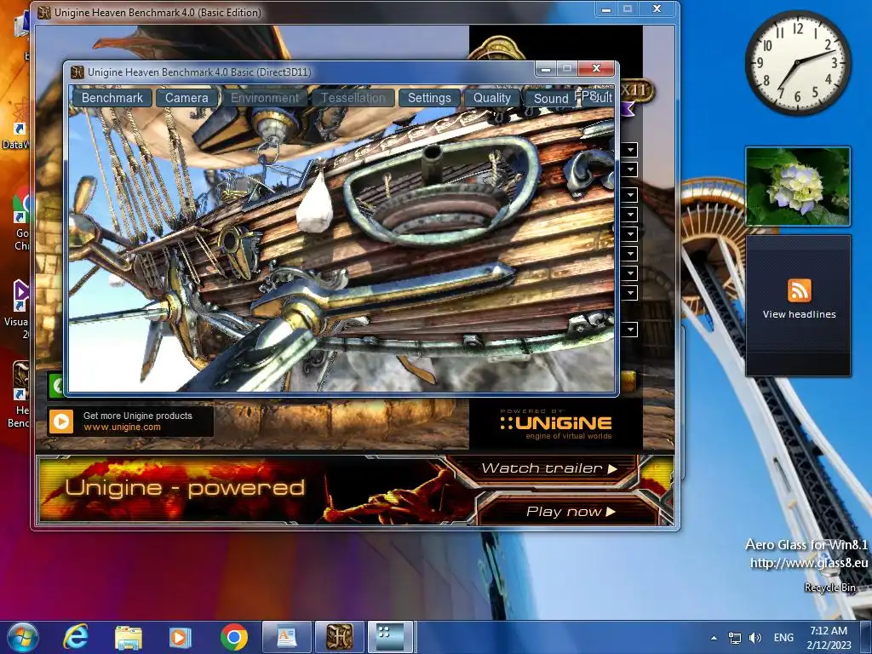Click View headlines in feed gadget
Screen dimensions: 872x654
[799, 314]
